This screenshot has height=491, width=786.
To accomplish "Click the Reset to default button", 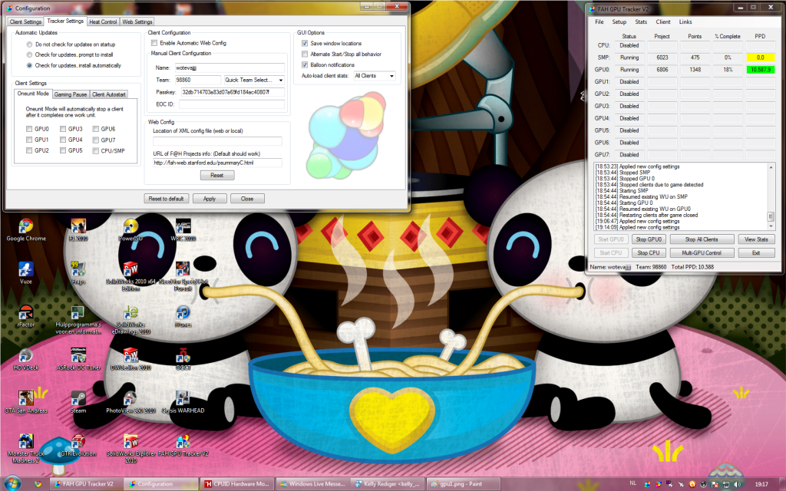I will tap(166, 199).
